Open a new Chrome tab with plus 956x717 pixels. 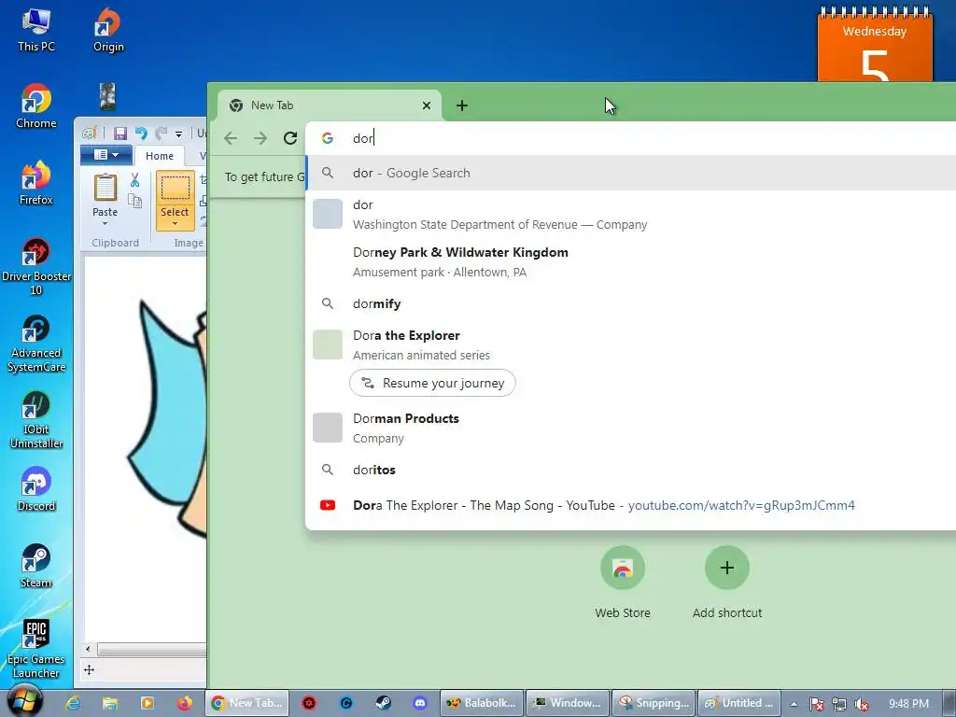462,105
